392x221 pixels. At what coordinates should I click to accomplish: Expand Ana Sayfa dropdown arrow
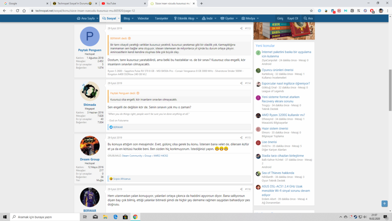click(97, 18)
